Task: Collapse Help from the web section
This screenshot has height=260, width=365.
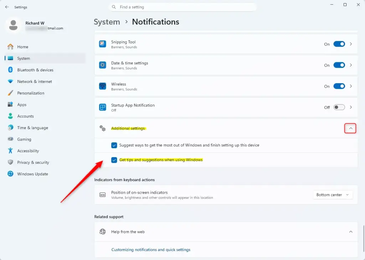Action: (x=351, y=232)
